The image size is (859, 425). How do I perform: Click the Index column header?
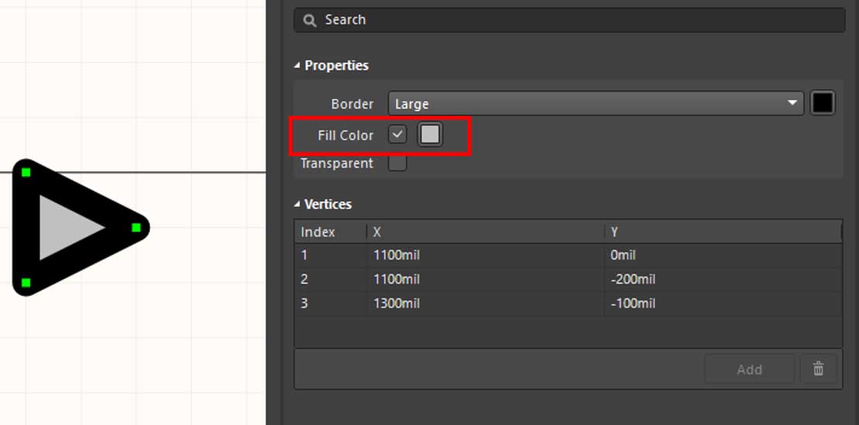pyautogui.click(x=330, y=232)
